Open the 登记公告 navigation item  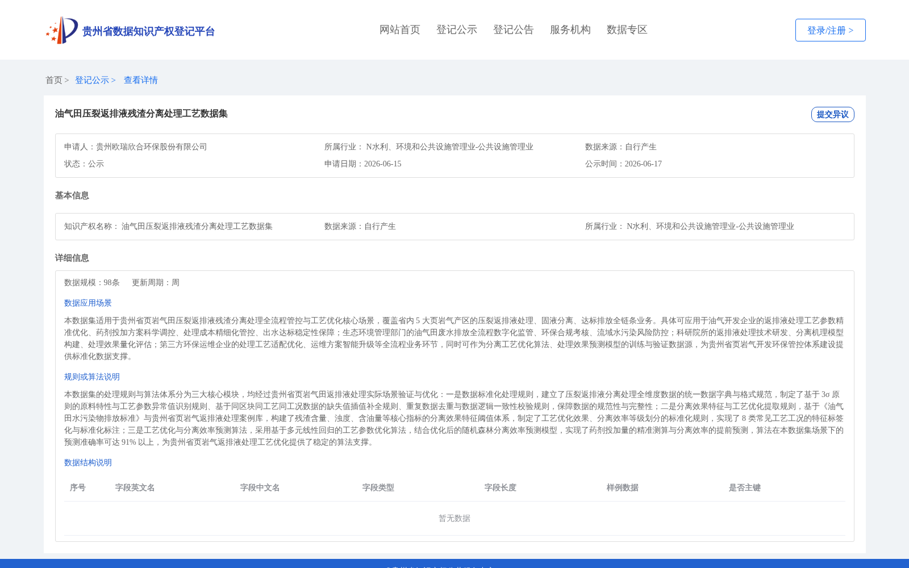pyautogui.click(x=514, y=30)
